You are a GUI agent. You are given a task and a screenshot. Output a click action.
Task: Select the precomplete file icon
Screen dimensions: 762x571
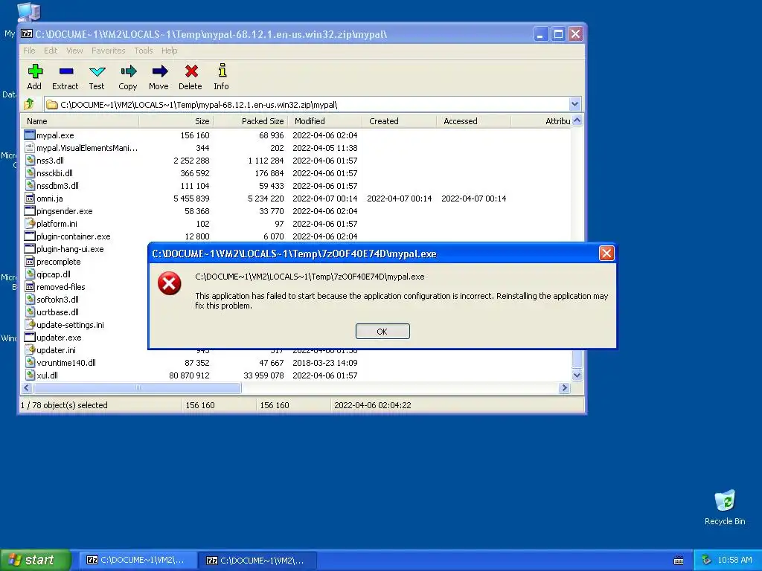[30, 261]
